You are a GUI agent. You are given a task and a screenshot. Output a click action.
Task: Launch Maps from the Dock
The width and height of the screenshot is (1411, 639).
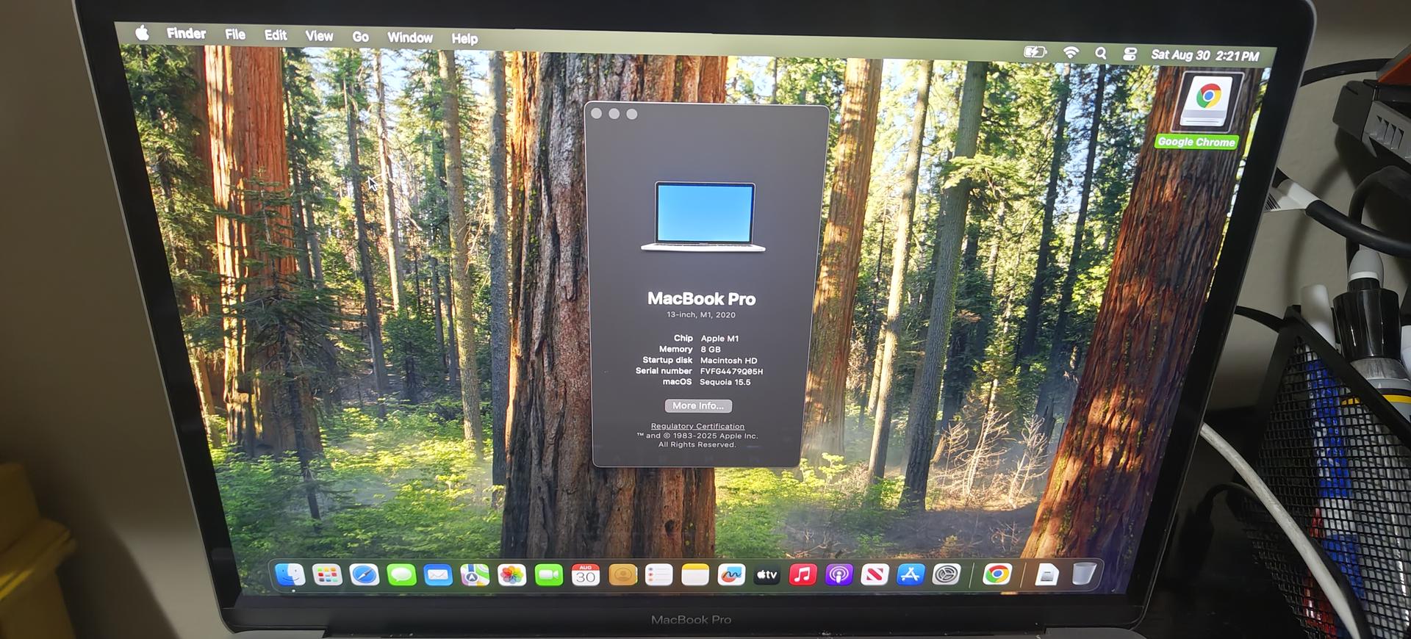pyautogui.click(x=475, y=574)
